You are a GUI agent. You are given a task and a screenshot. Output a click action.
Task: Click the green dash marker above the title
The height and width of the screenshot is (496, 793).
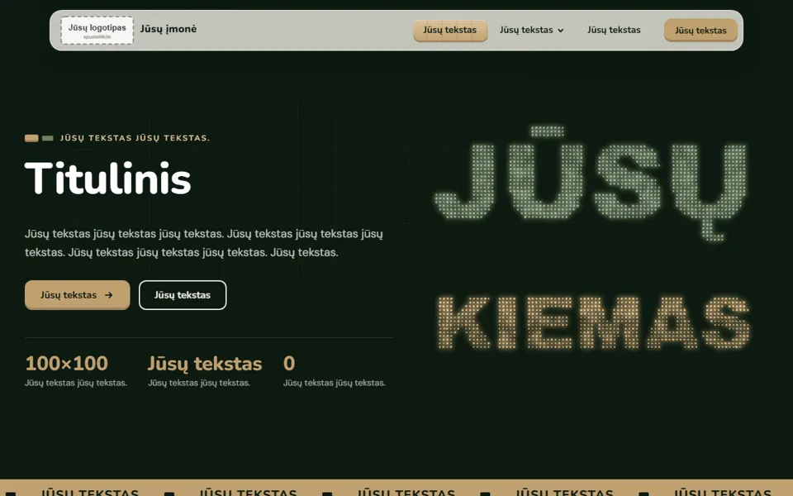[48, 138]
